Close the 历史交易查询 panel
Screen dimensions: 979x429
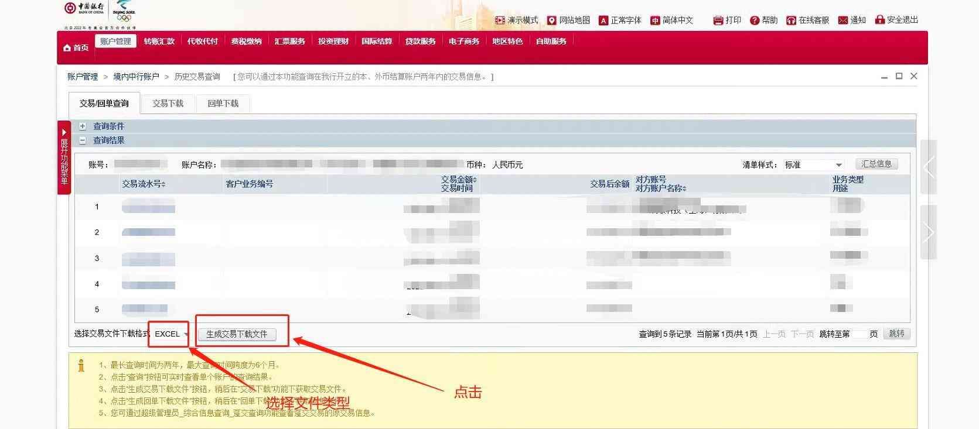click(x=913, y=76)
